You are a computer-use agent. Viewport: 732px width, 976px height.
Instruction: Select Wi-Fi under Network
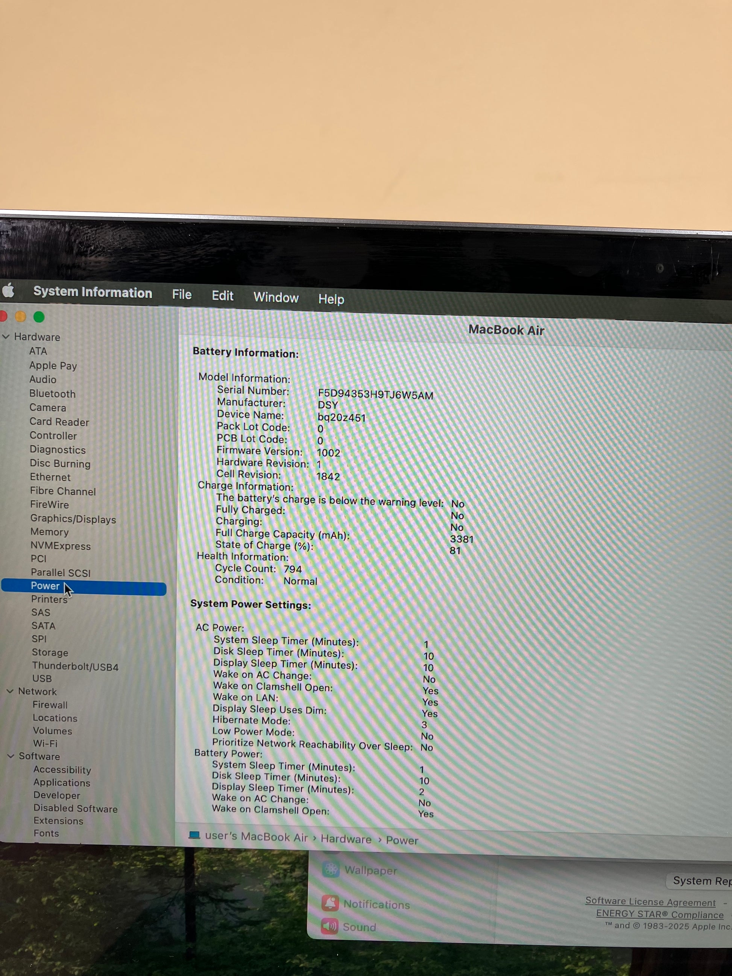coord(45,744)
